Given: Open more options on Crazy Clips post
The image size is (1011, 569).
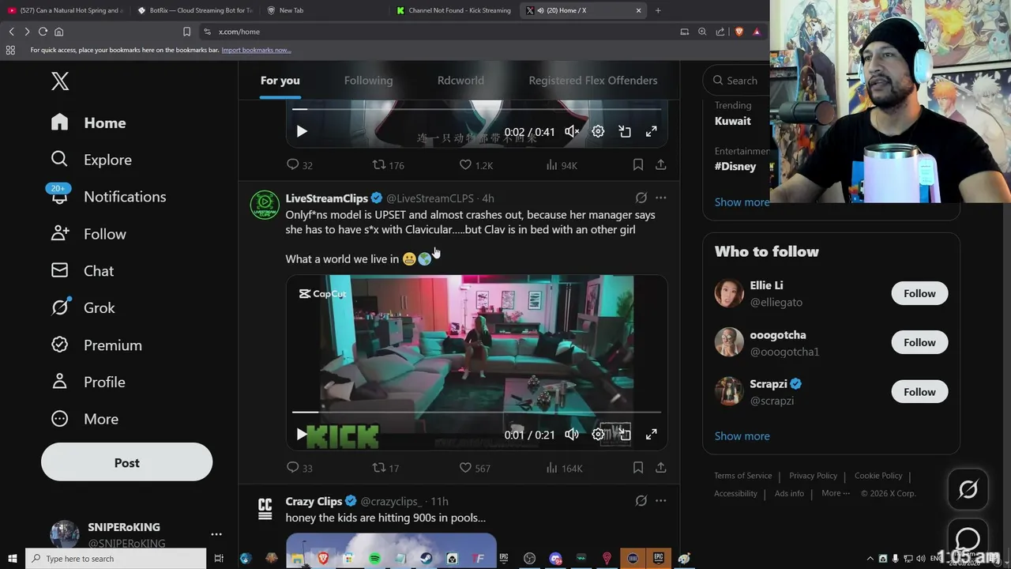Looking at the screenshot, I should [660, 500].
